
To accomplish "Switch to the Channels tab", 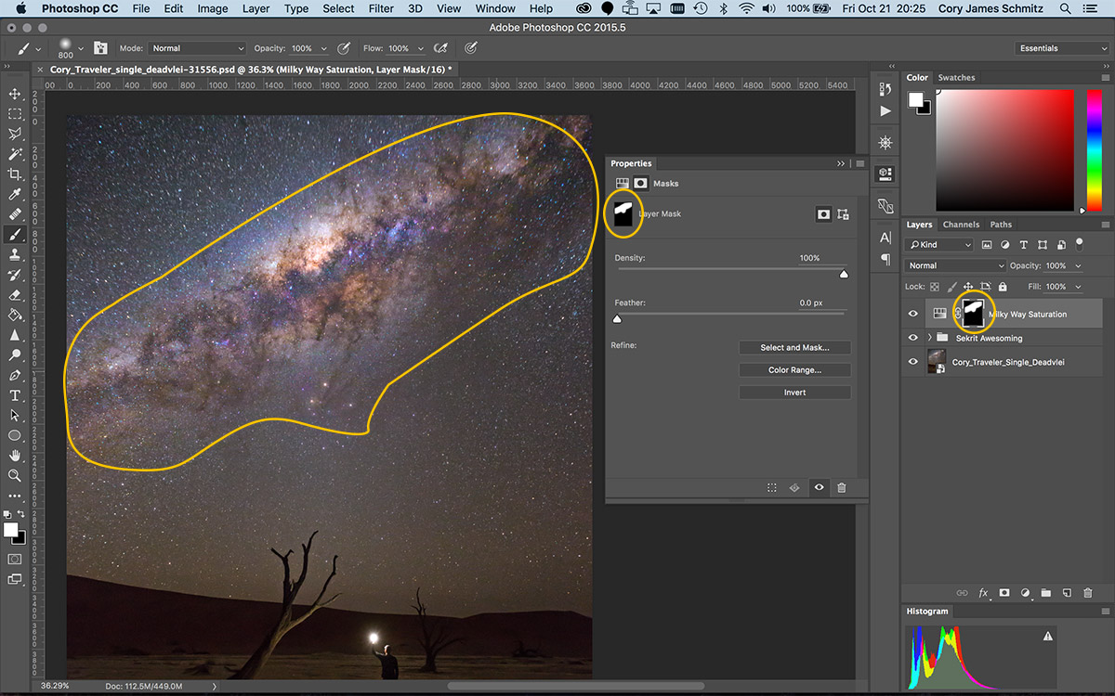I will 961,225.
